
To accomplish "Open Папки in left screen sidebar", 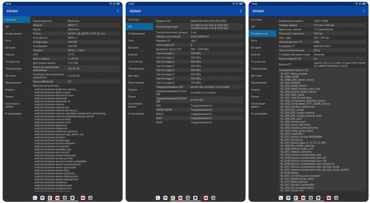I will point(17,97).
